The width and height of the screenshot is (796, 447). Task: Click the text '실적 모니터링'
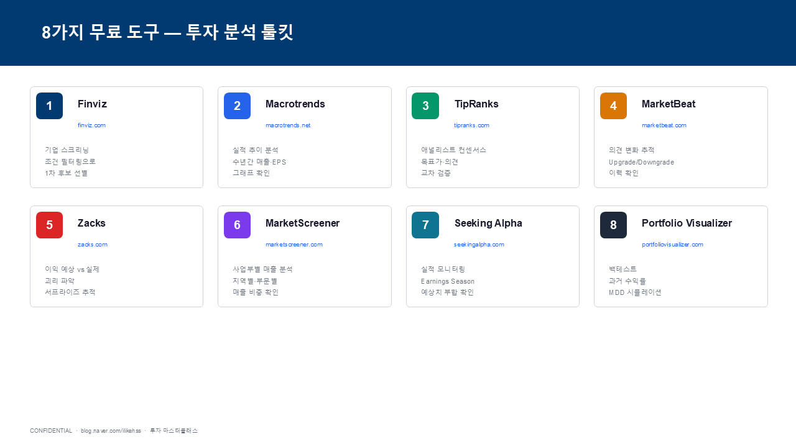pyautogui.click(x=443, y=269)
